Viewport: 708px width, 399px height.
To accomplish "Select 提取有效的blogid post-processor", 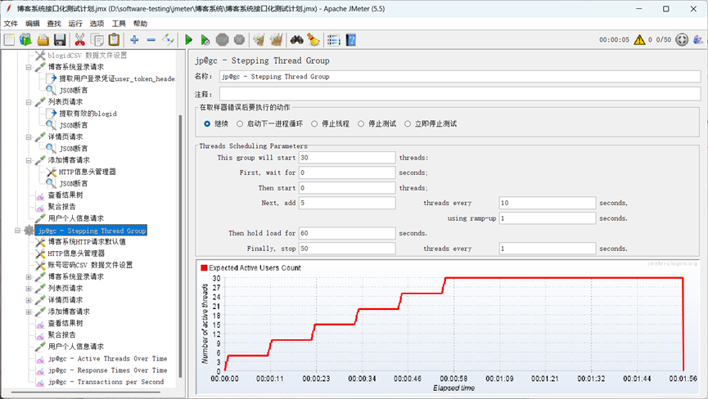I will click(x=88, y=114).
